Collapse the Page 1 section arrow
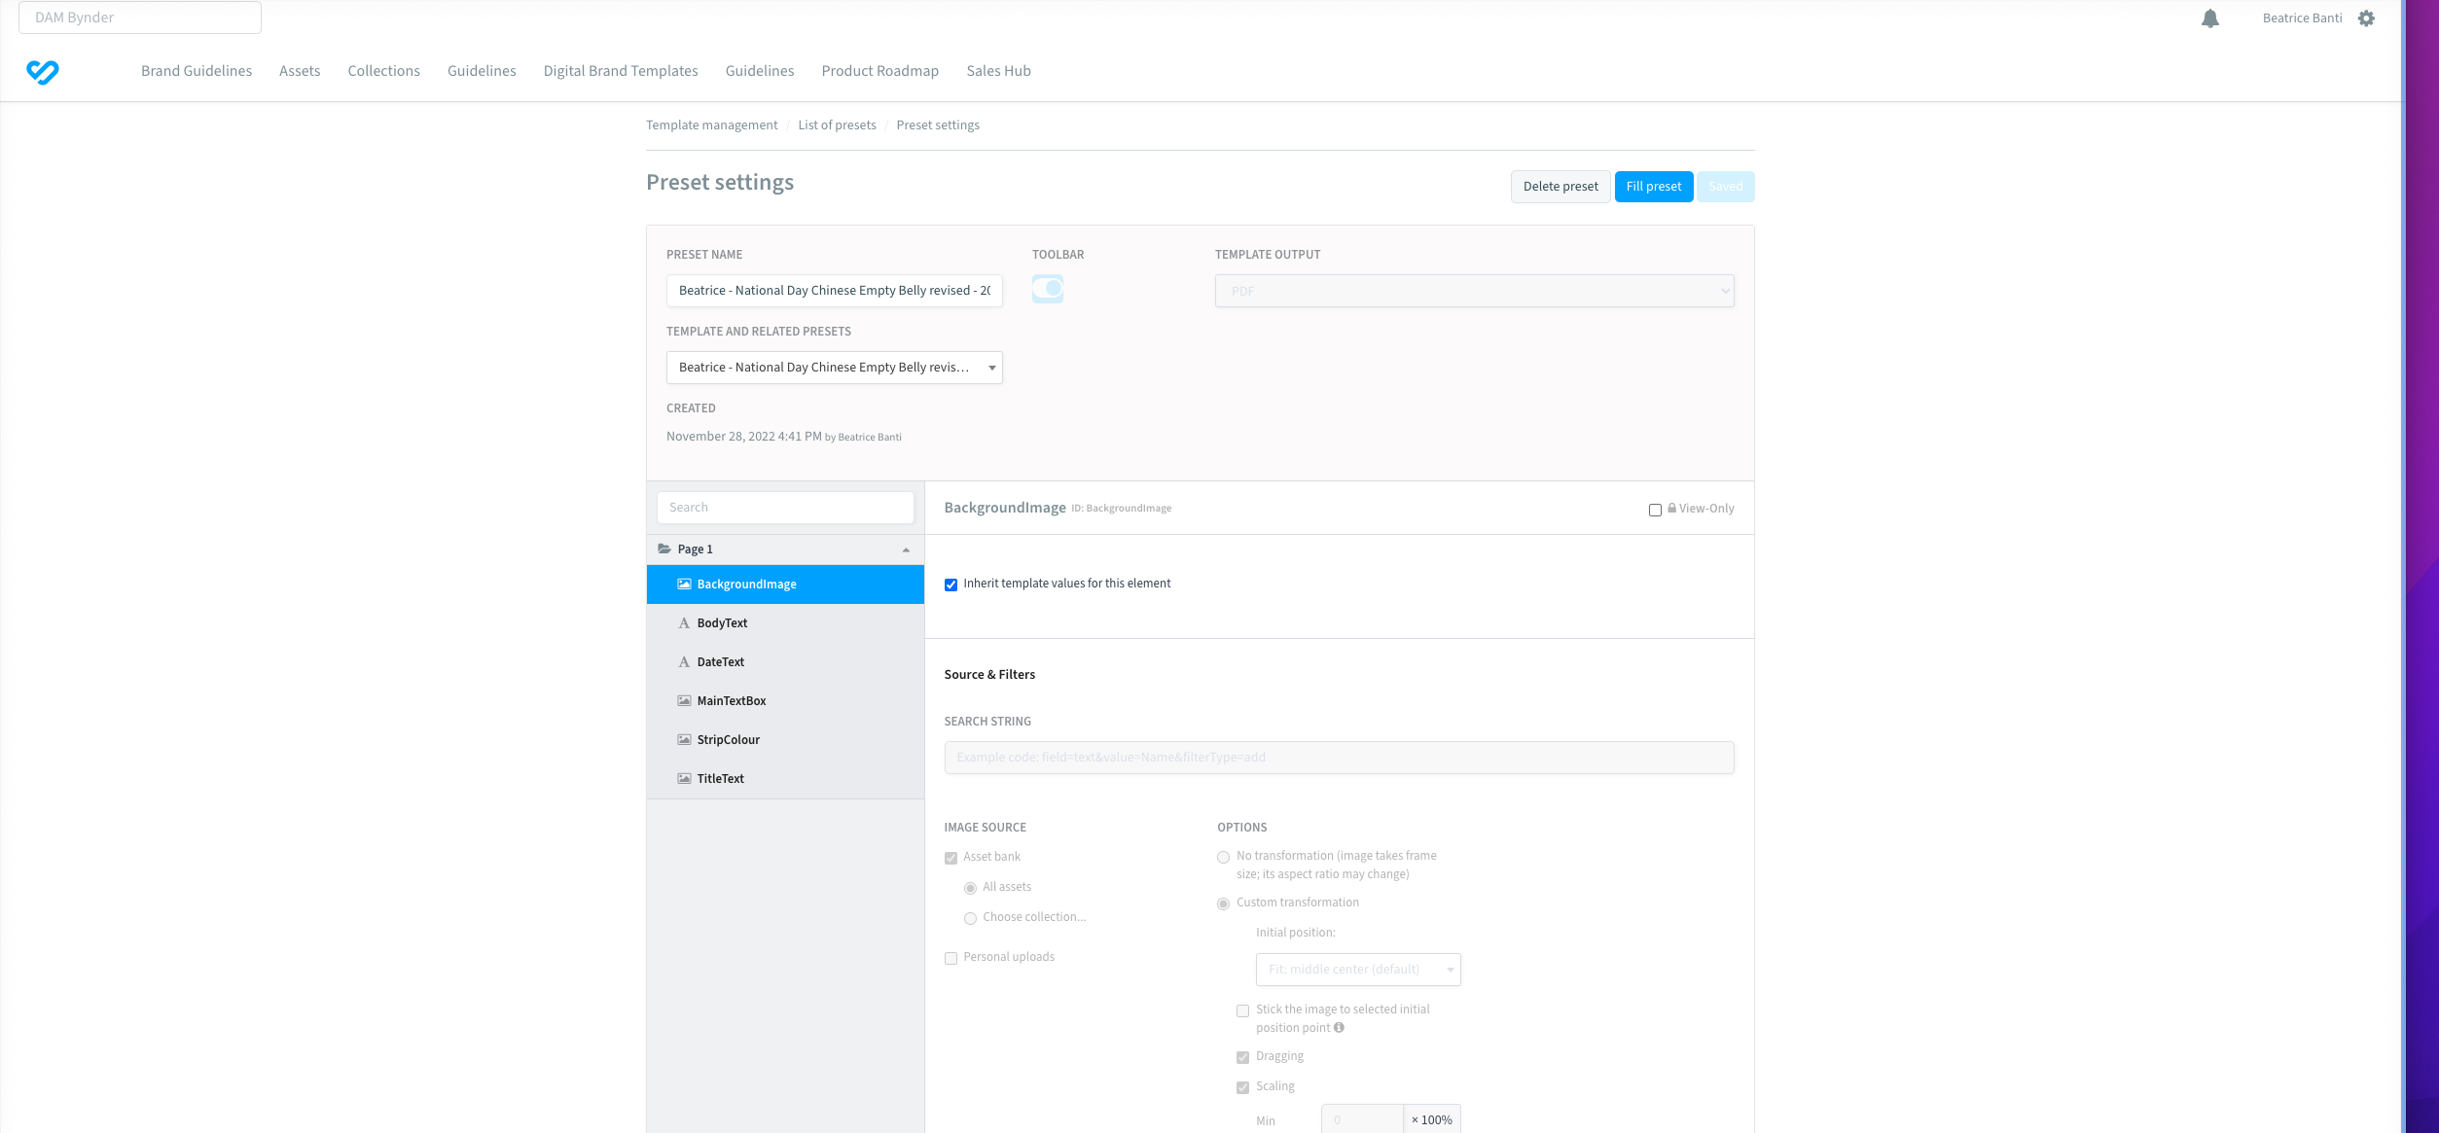This screenshot has width=2439, height=1133. [x=906, y=549]
